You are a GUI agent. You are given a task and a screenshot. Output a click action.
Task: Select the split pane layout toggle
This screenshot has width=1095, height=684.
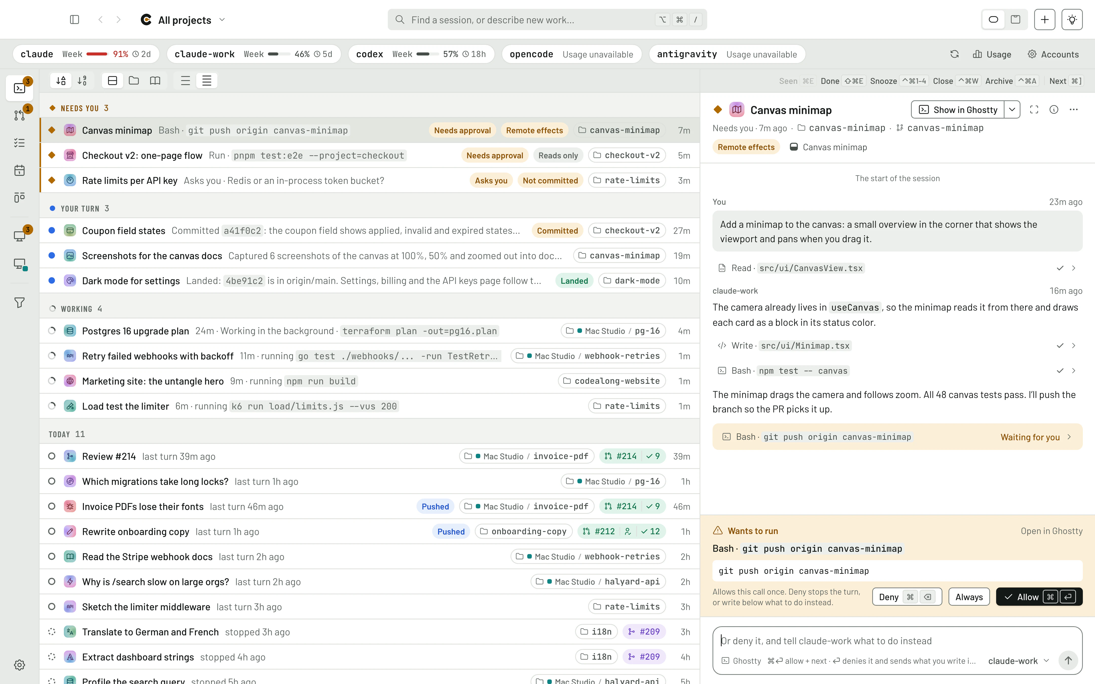click(1016, 20)
